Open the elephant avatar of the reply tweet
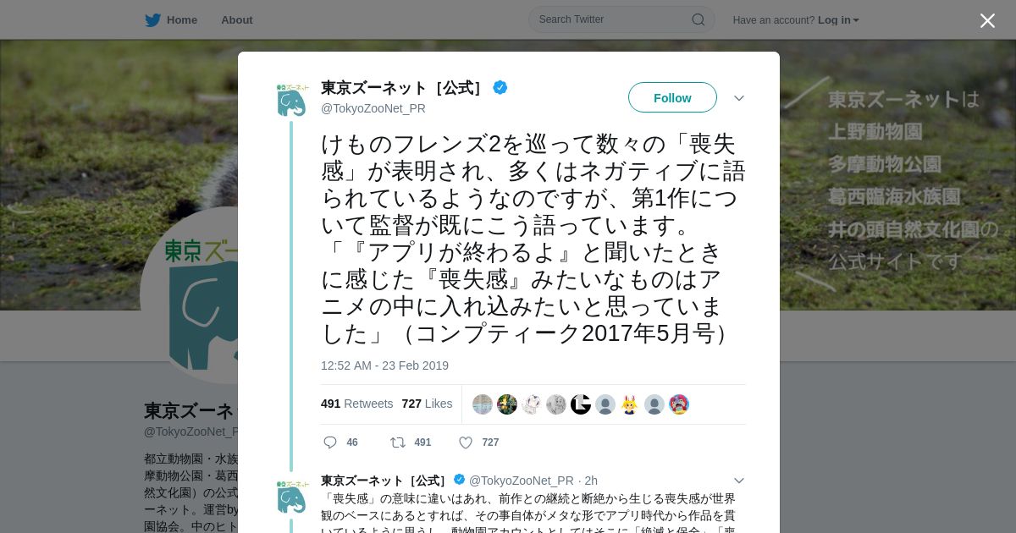This screenshot has height=533, width=1016. click(291, 497)
